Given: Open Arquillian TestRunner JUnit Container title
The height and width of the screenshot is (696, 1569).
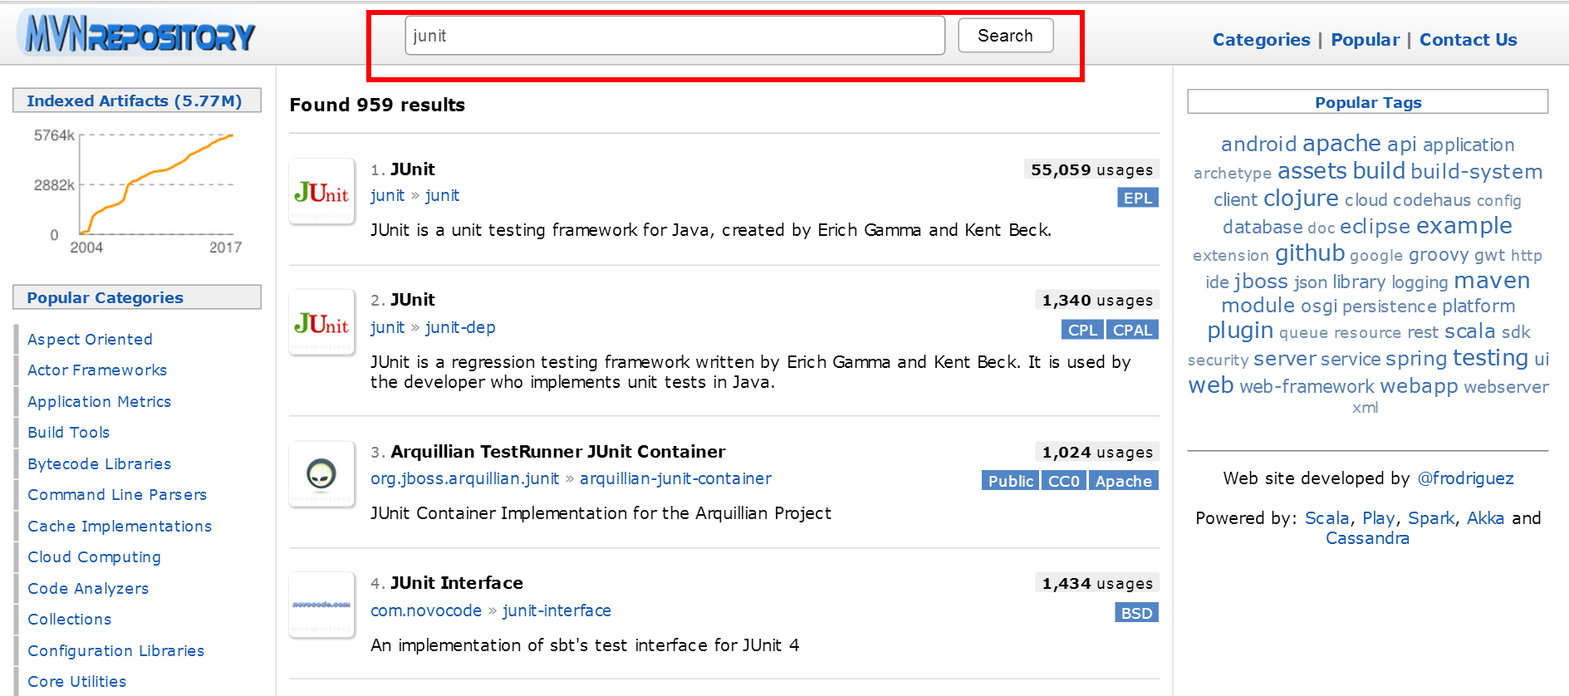Looking at the screenshot, I should 558,452.
